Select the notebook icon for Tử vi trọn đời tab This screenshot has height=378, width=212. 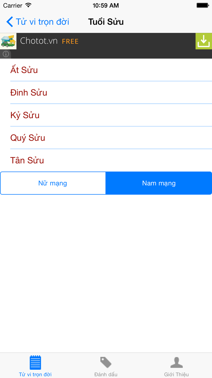pos(35,362)
